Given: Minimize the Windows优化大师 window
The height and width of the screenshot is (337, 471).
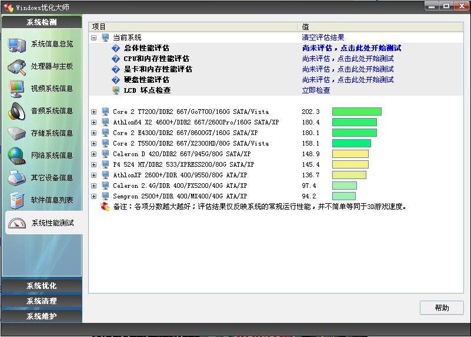Looking at the screenshot, I should [x=432, y=6].
